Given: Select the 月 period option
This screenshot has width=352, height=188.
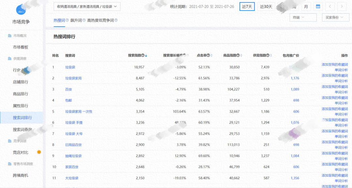Looking at the screenshot, I should coord(305,7).
